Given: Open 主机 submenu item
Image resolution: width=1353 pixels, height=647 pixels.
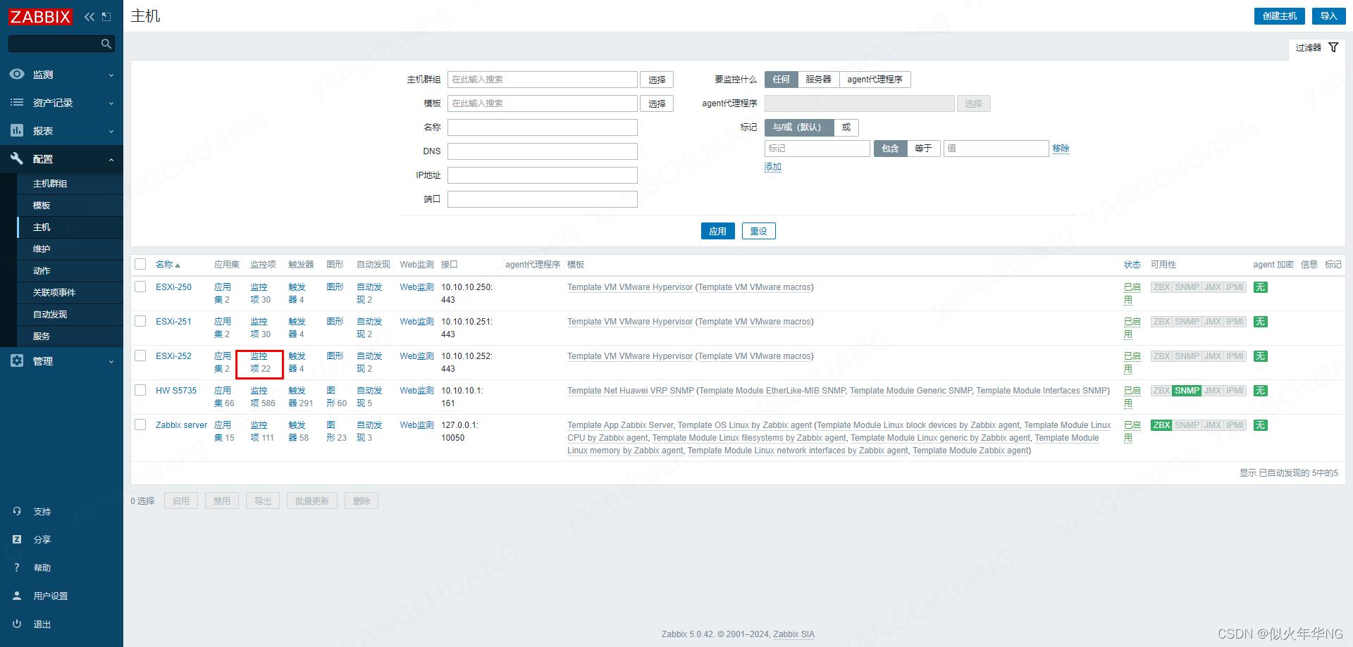Looking at the screenshot, I should 70,227.
